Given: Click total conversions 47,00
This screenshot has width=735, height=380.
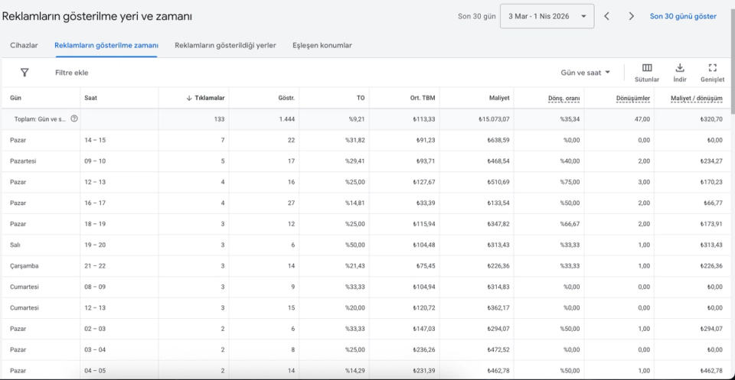Looking at the screenshot, I should (x=642, y=119).
